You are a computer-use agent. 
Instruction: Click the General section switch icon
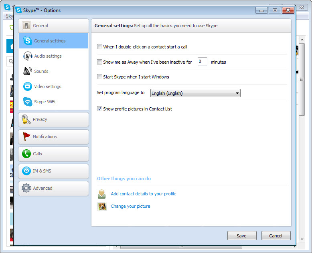tap(26, 26)
